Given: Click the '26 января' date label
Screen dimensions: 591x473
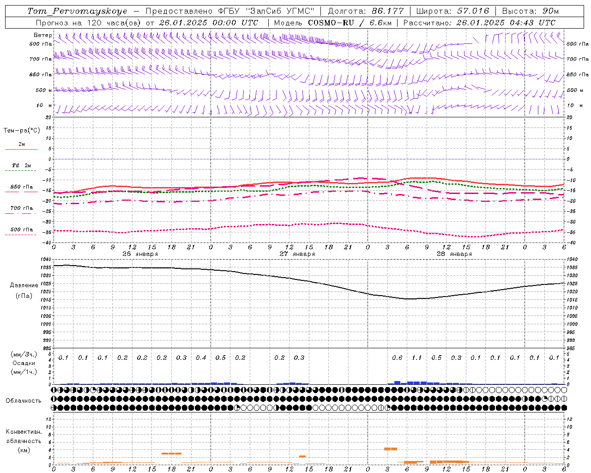Looking at the screenshot, I should tap(140, 254).
